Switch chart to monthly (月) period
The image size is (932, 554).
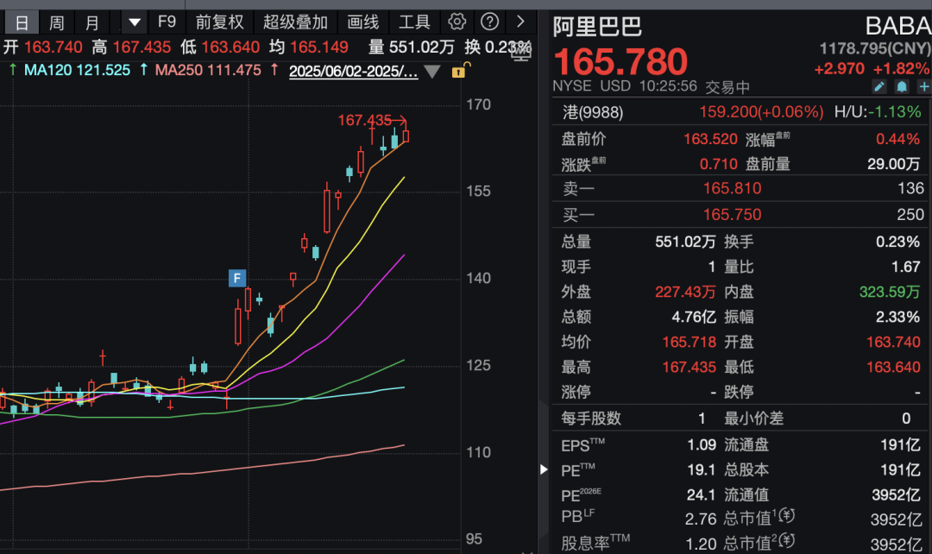pyautogui.click(x=92, y=23)
